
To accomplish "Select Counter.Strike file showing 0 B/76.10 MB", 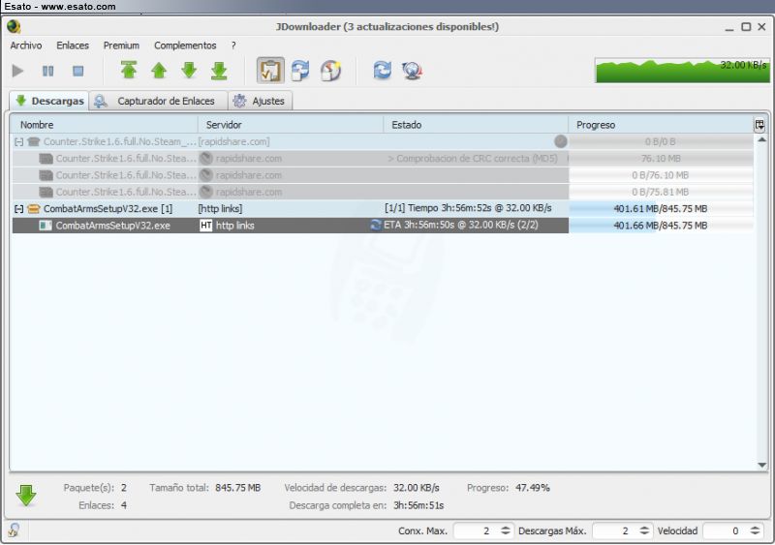I will click(x=383, y=175).
